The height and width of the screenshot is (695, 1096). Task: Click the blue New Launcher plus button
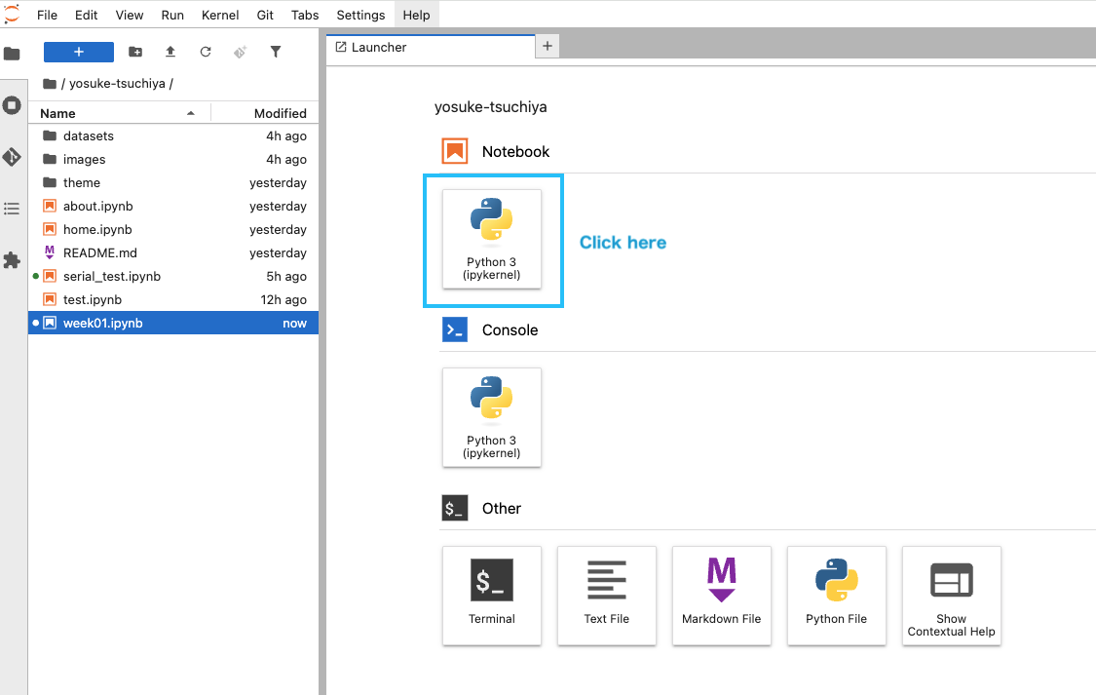[79, 52]
